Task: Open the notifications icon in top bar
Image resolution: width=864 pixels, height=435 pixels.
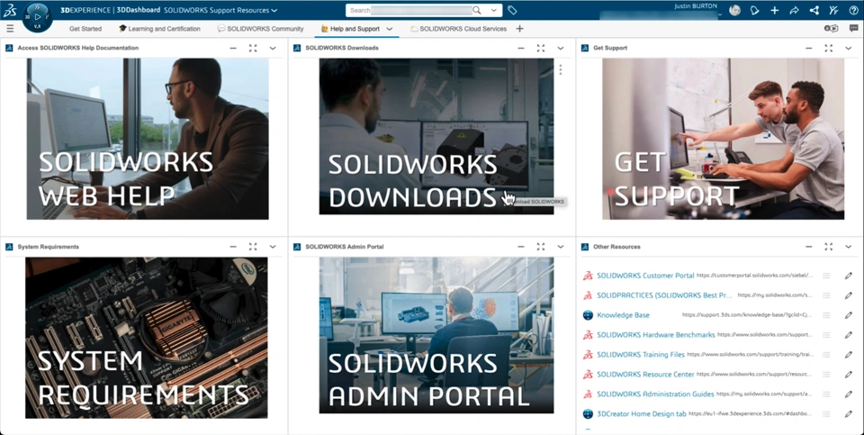Action: click(755, 10)
